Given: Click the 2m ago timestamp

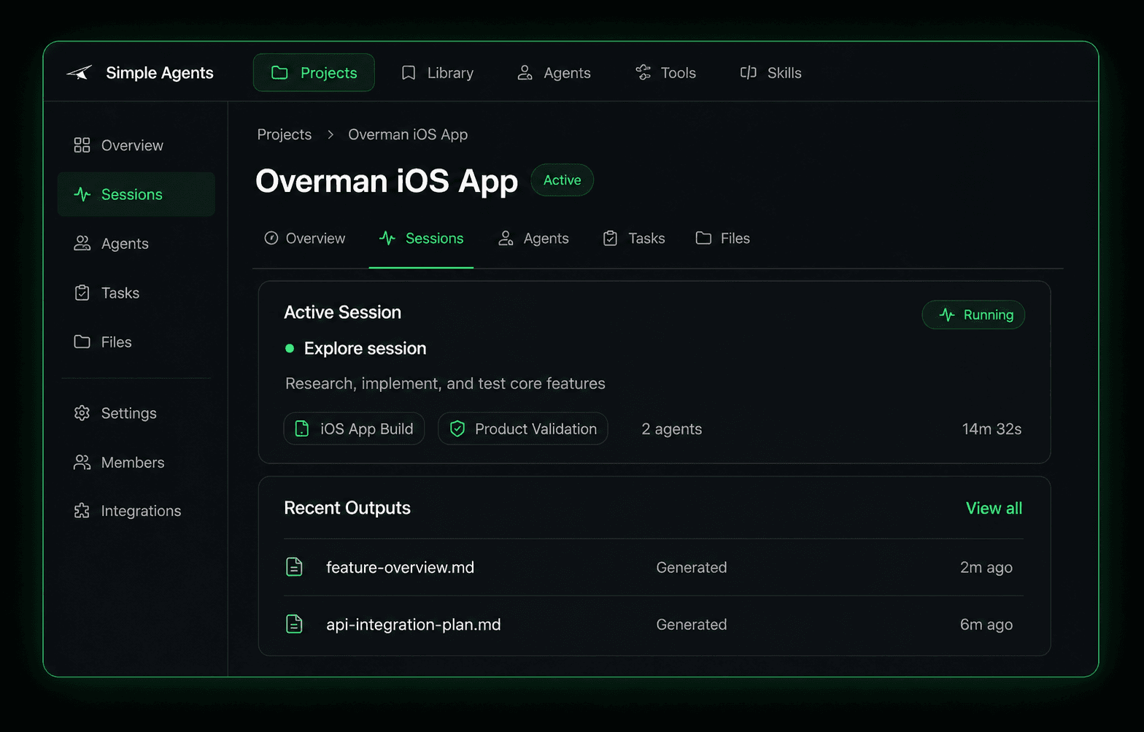Looking at the screenshot, I should point(986,567).
